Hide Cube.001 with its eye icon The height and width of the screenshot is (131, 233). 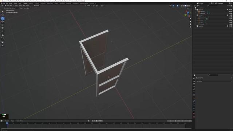click(x=229, y=11)
